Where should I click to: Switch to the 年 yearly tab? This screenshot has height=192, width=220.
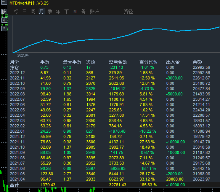coord(58,11)
